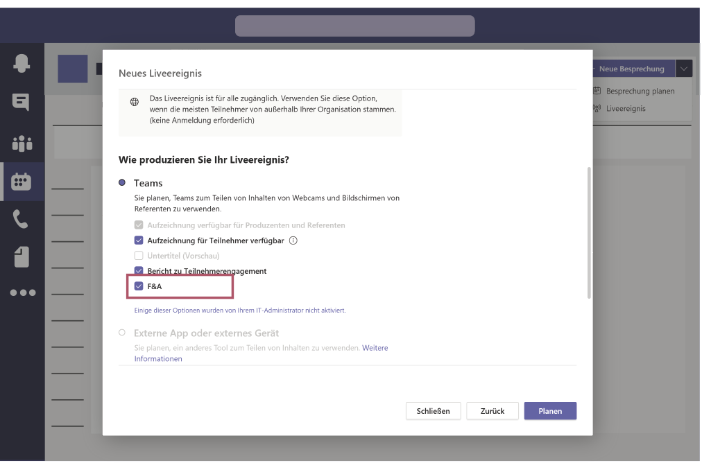
Task: Open Activity bell in Teams sidebar
Action: tap(22, 62)
